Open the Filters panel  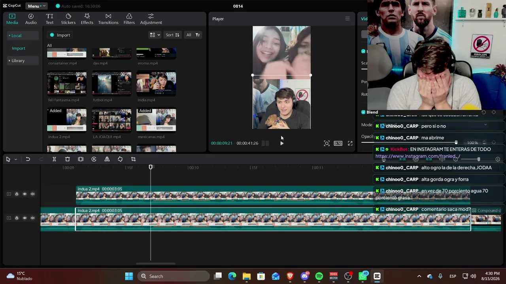129,19
